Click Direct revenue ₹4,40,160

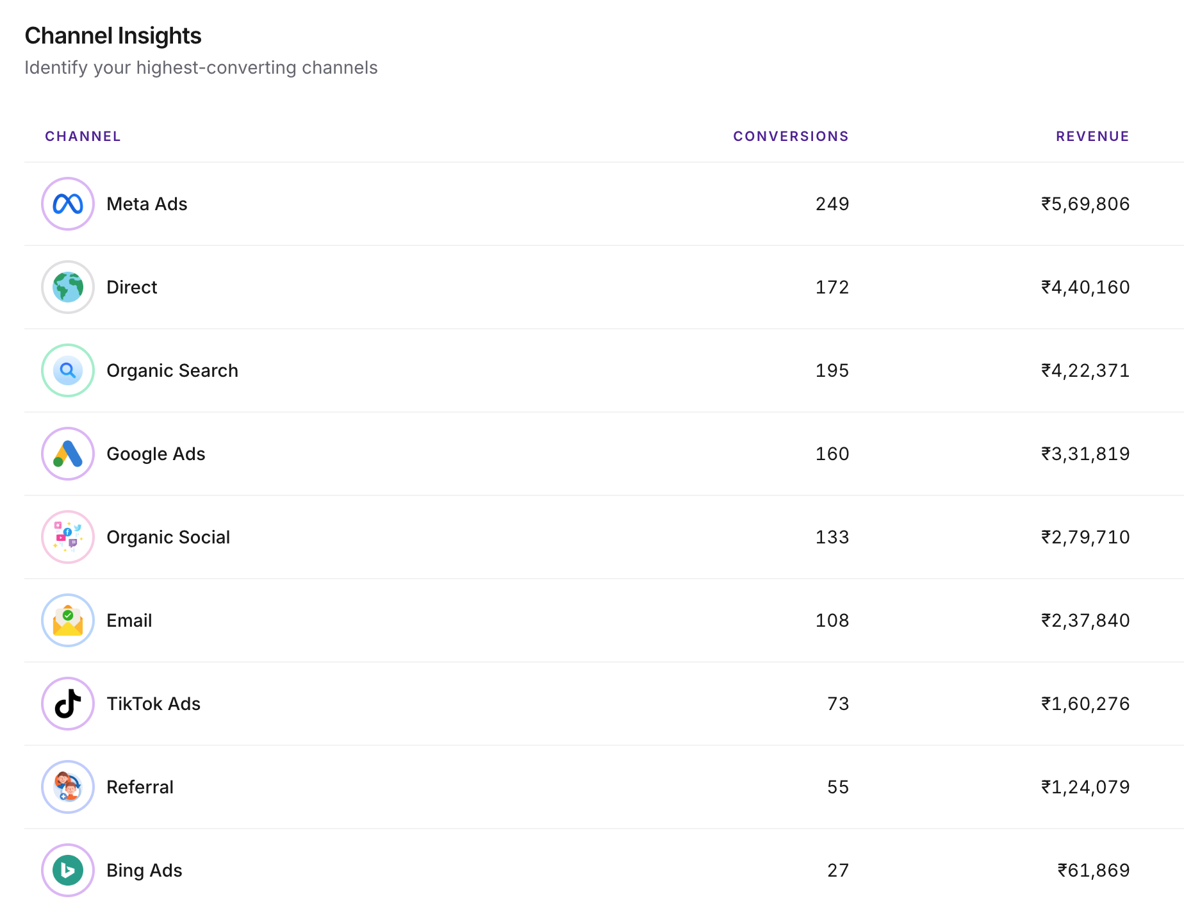tap(1085, 287)
